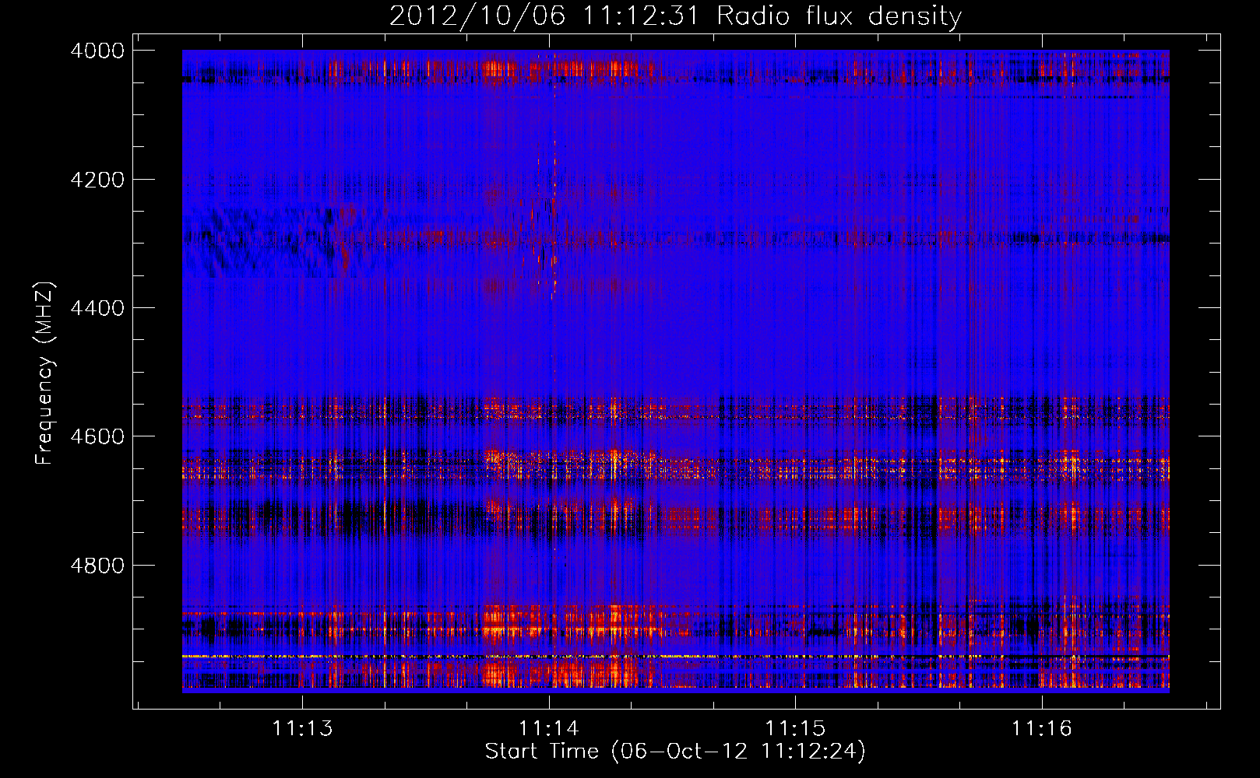The height and width of the screenshot is (778, 1260).
Task: Click the 4400 frequency axis label
Action: 97,308
